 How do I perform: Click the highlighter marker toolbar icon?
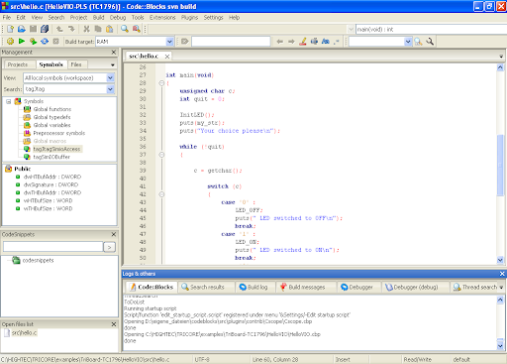[x=303, y=42]
